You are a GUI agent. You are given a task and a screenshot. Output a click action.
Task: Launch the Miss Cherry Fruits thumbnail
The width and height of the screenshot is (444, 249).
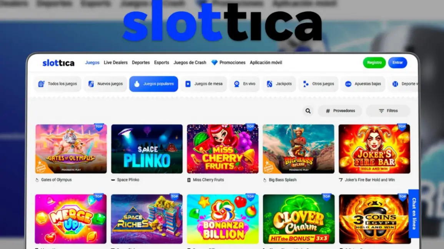(223, 149)
